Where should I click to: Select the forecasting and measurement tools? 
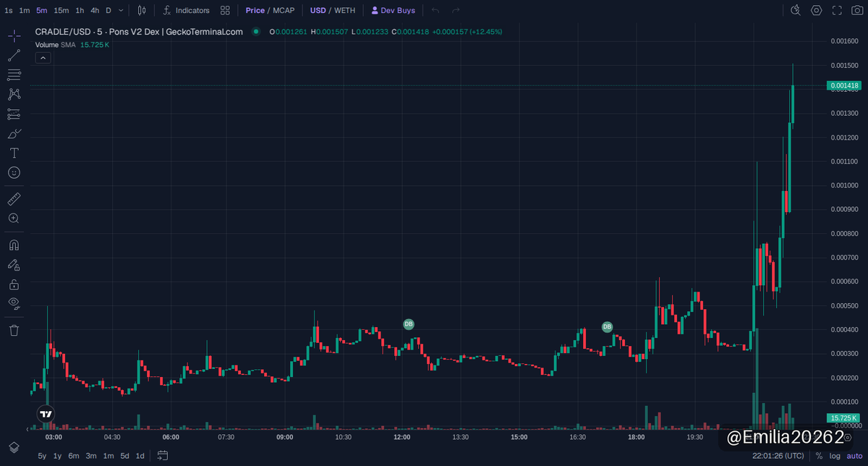(x=14, y=114)
